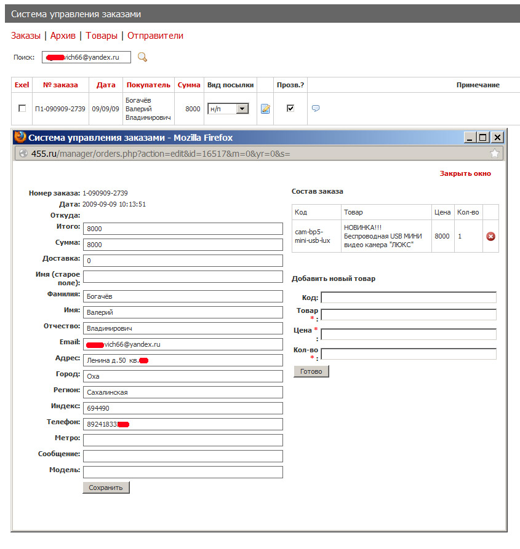Remove the cam-bp5 item with the red delete icon

(490, 236)
